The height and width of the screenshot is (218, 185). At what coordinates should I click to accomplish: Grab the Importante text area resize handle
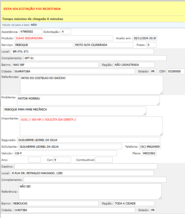pyautogui.click(x=161, y=134)
